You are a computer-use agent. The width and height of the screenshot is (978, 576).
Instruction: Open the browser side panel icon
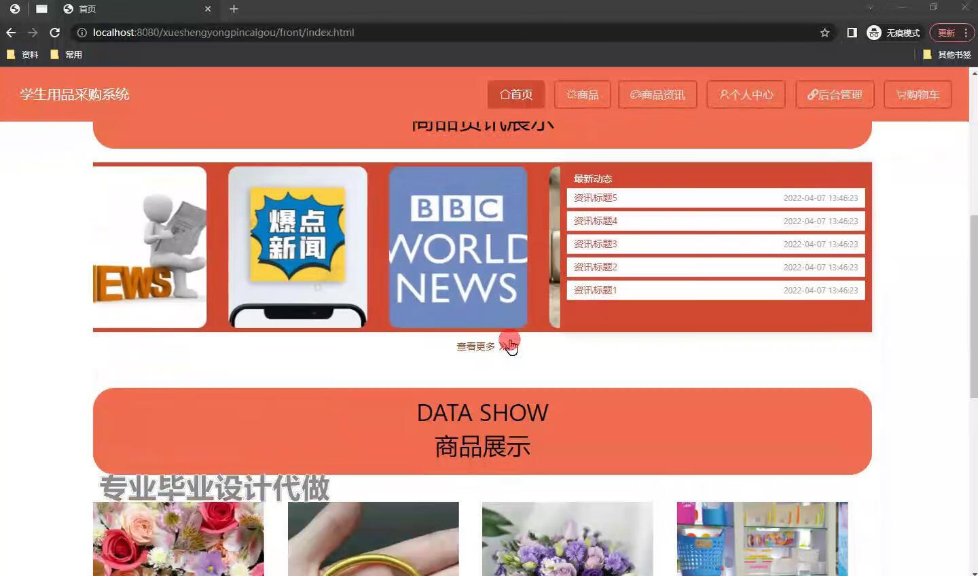pos(852,33)
